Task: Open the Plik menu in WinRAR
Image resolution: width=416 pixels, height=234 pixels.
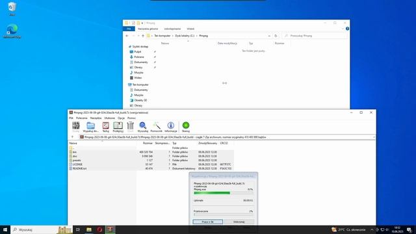Action: (71, 118)
